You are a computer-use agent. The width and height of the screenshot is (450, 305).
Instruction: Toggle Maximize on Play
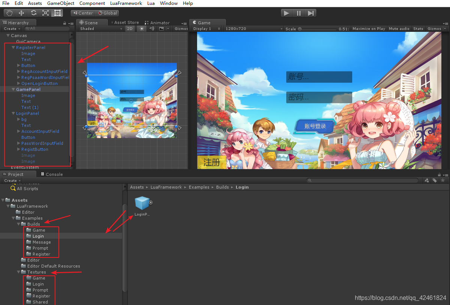(x=369, y=28)
